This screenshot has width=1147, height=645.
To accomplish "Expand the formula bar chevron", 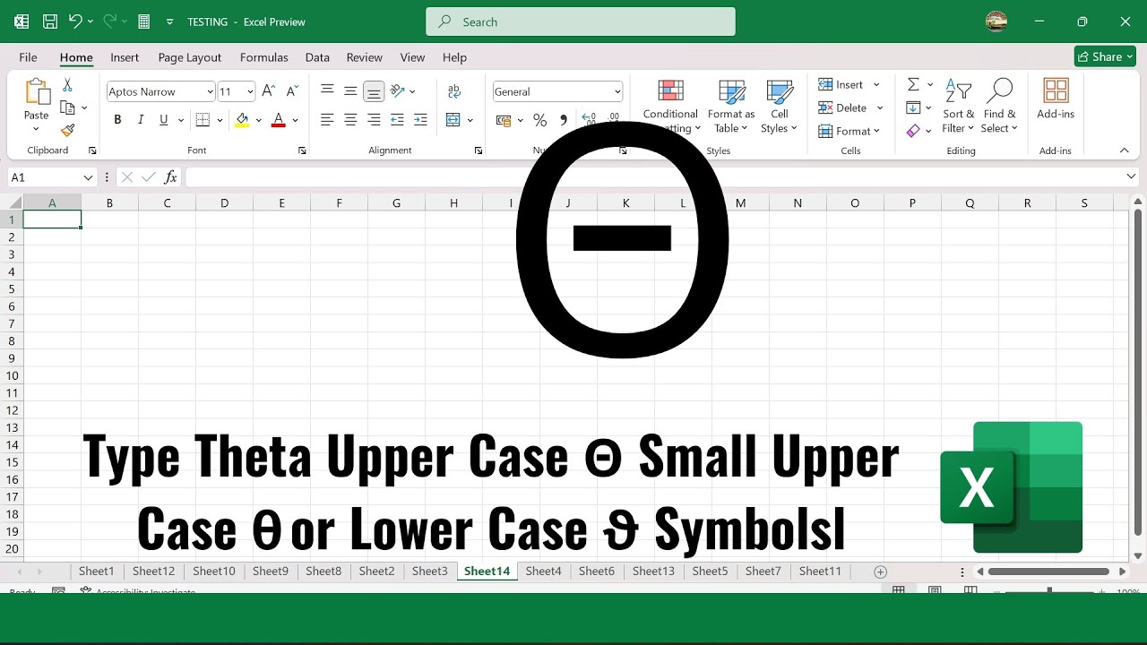I will coord(1131,177).
